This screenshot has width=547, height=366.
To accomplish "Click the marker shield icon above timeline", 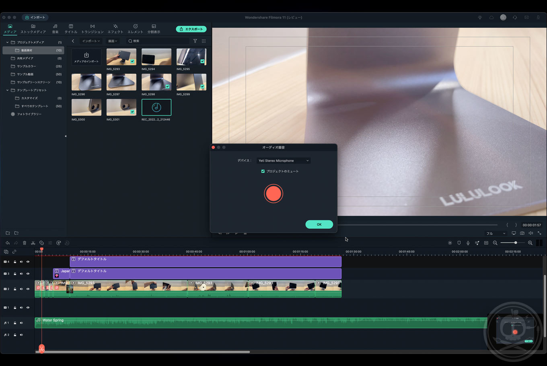I will click(459, 243).
